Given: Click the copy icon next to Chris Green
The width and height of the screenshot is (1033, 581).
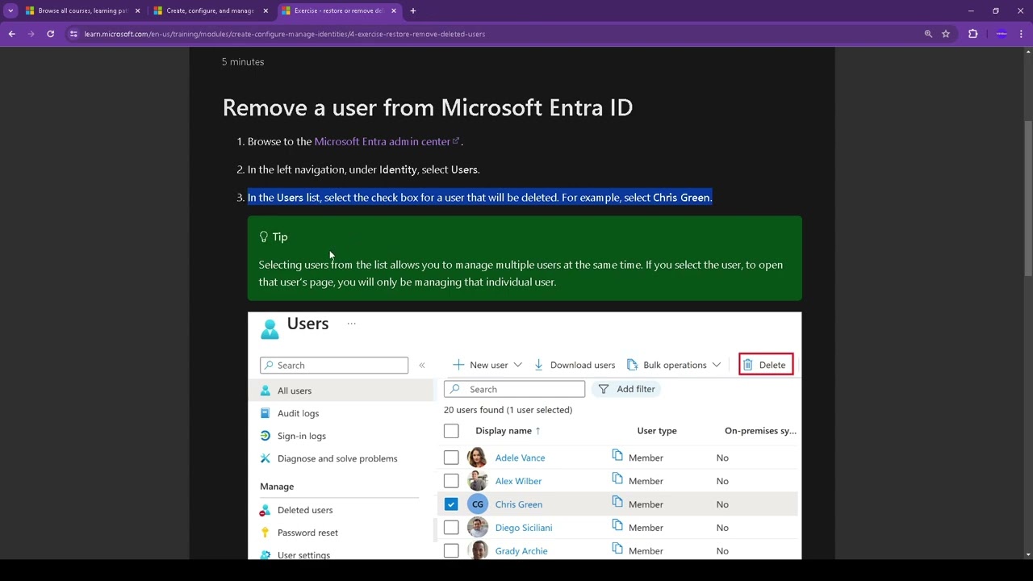Looking at the screenshot, I should pos(617,503).
